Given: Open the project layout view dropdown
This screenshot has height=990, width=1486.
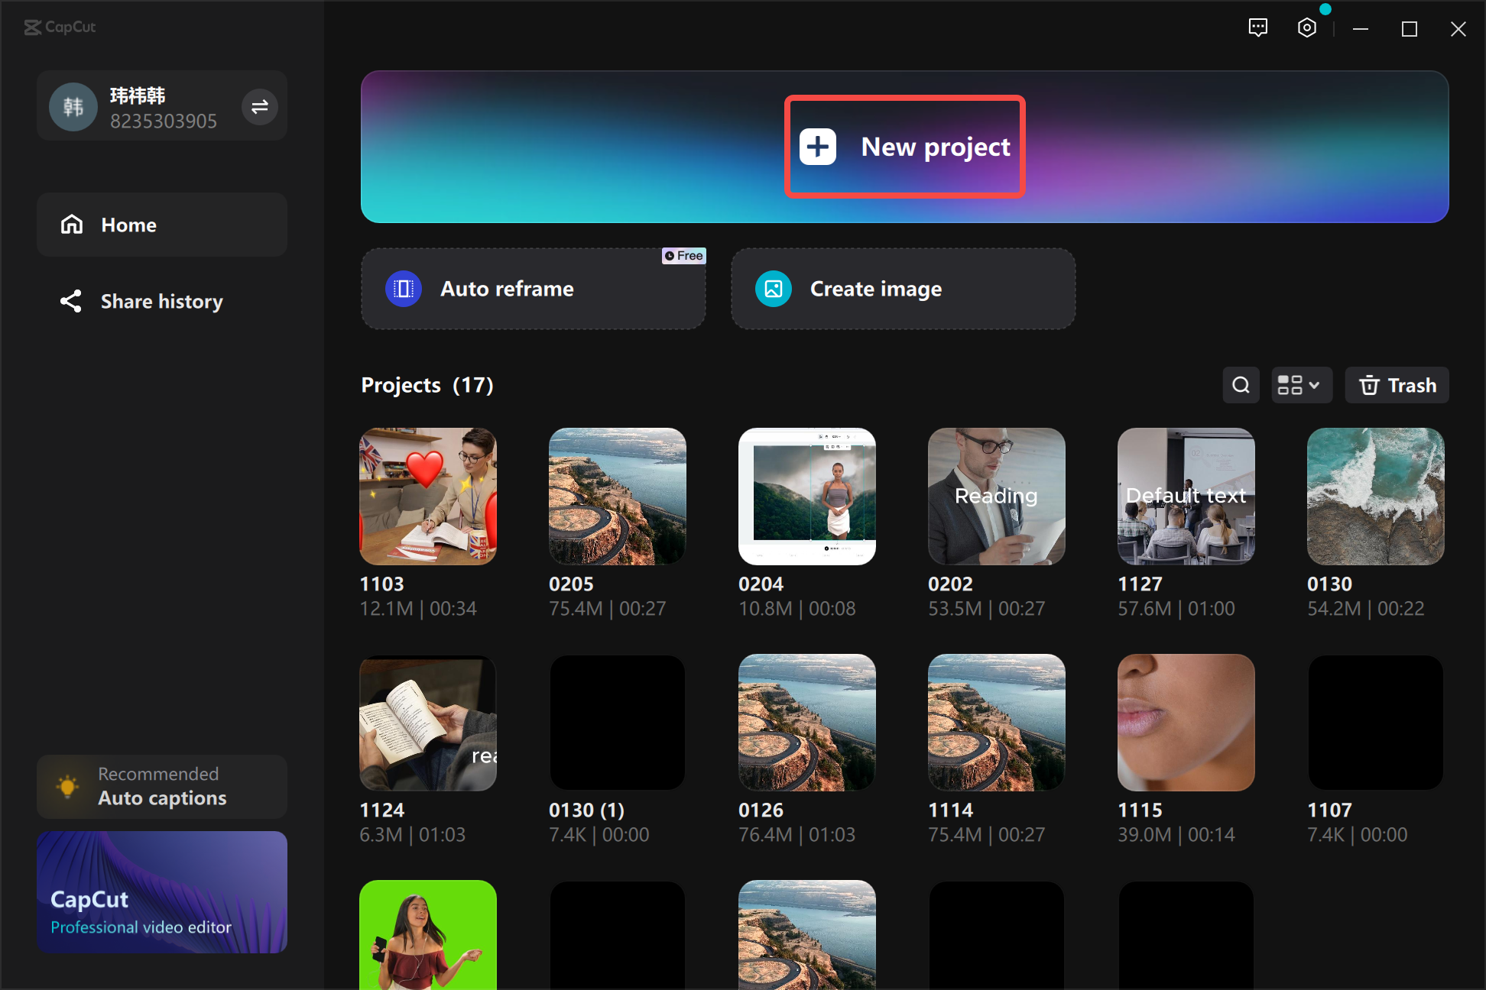Looking at the screenshot, I should (1301, 385).
